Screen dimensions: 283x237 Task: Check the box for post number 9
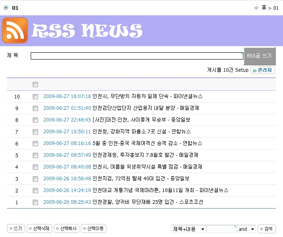pos(36,108)
